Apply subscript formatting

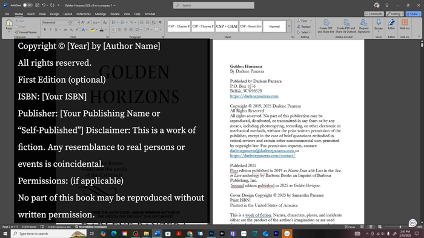(71, 30)
